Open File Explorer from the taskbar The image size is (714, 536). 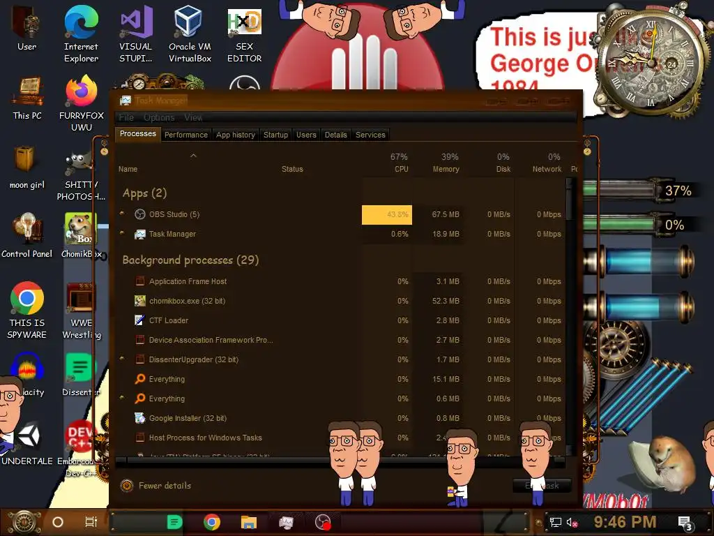[249, 522]
